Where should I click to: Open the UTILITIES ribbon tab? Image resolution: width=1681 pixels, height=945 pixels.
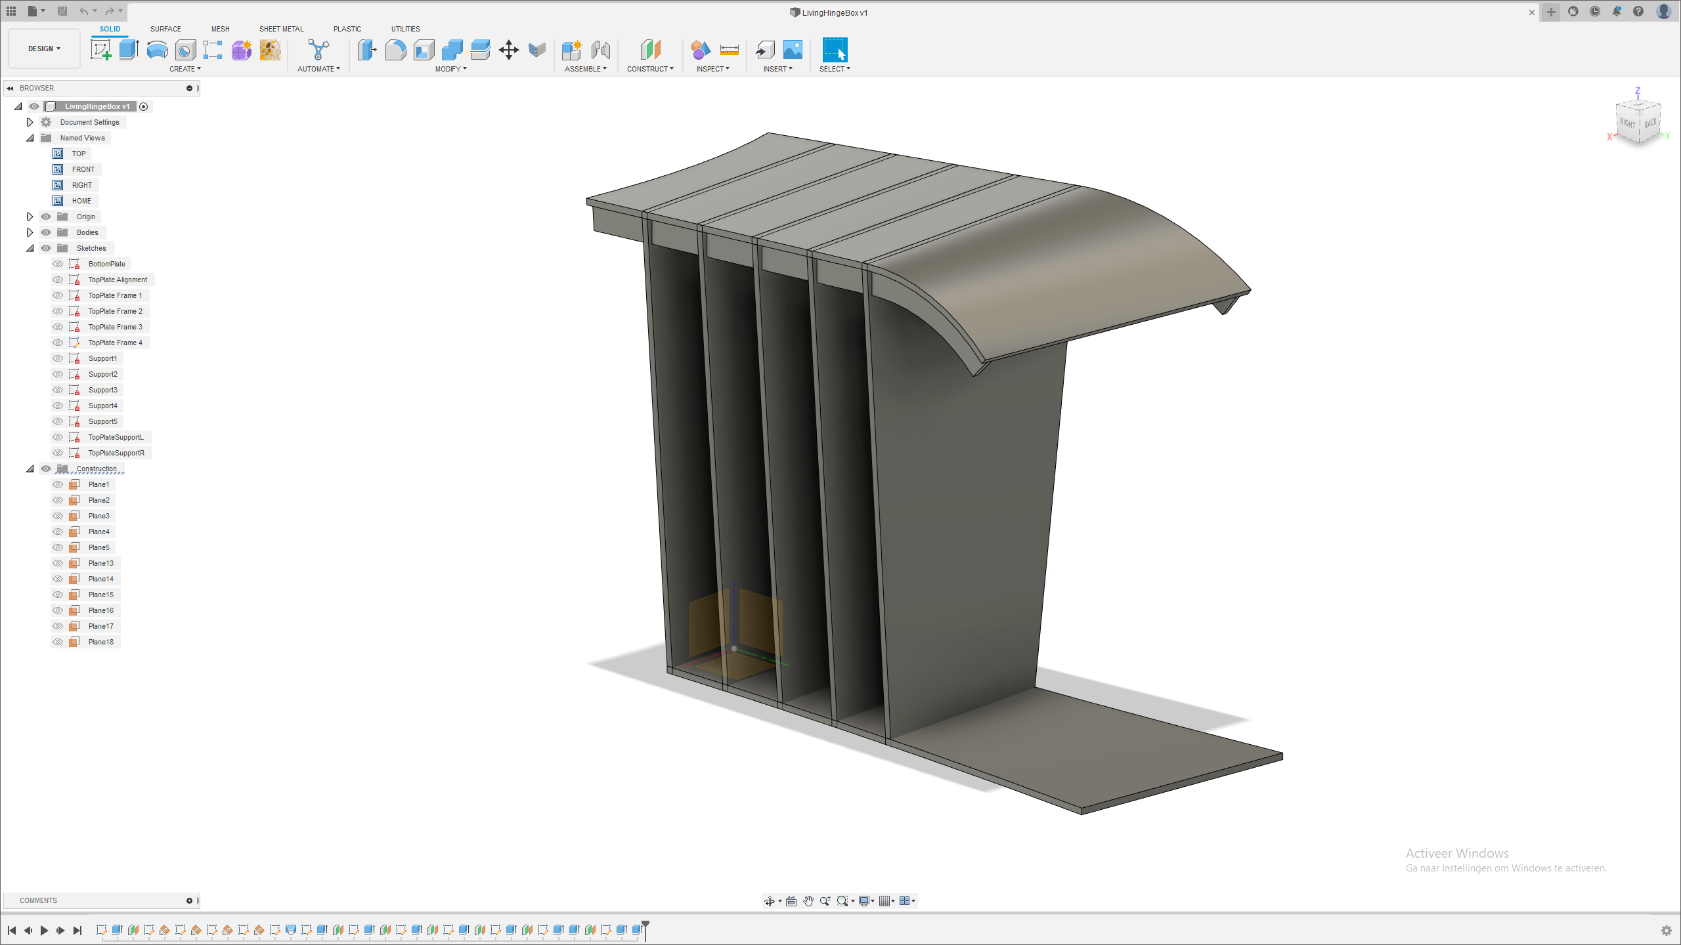pos(405,28)
